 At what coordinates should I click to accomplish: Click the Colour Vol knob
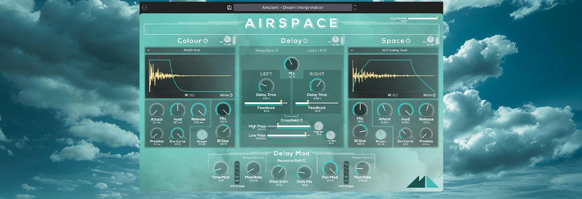(227, 39)
